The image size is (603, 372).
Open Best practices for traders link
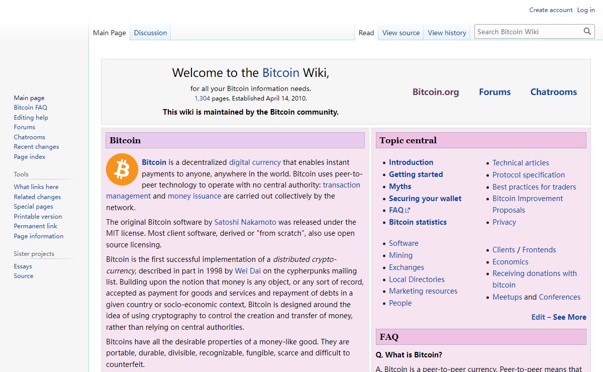tap(534, 187)
